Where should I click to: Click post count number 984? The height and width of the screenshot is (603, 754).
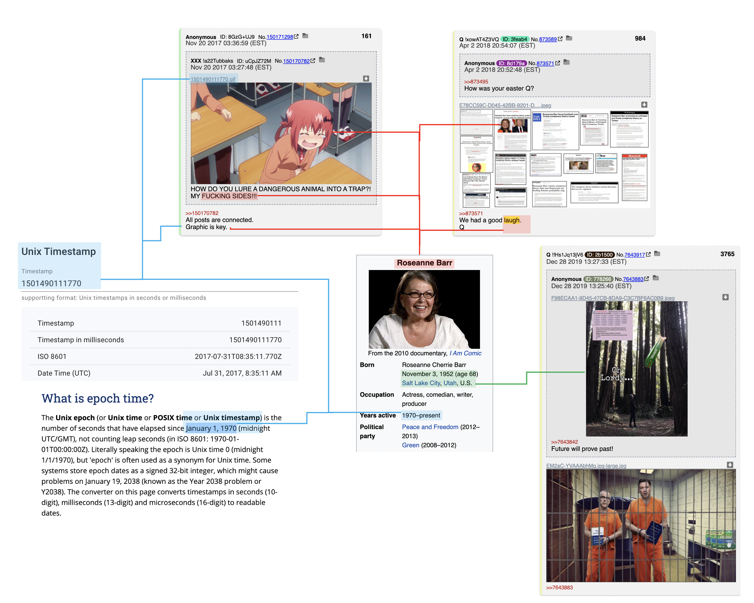(x=640, y=39)
